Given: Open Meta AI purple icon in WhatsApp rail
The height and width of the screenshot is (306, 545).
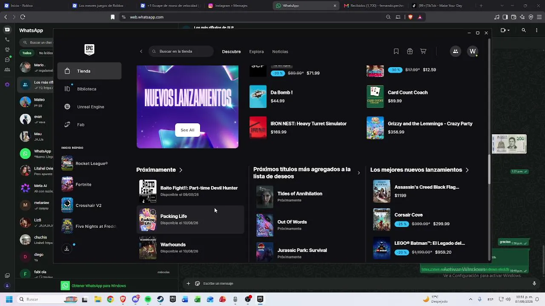Looking at the screenshot, I should click(x=7, y=85).
